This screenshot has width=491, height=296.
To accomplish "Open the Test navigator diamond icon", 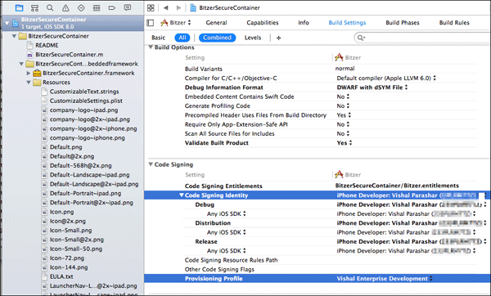I will click(x=81, y=8).
